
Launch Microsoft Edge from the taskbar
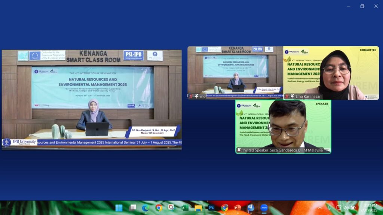145,208
